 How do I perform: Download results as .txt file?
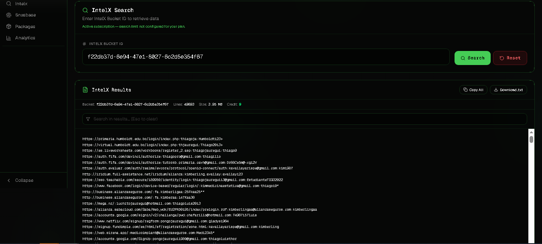point(508,89)
